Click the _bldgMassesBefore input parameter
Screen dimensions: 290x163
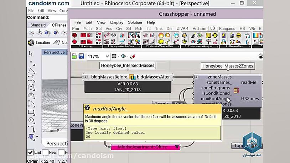point(108,77)
